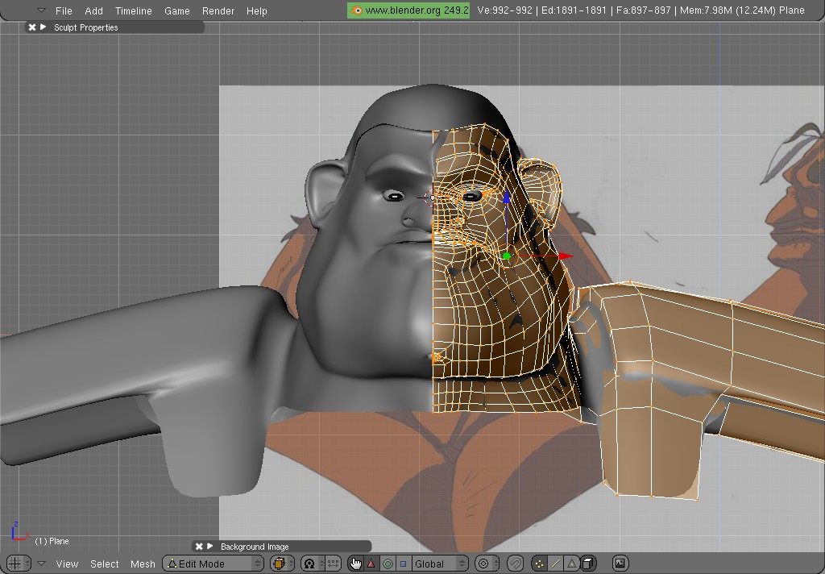Click the Sculpt Properties panel title
Image resolution: width=825 pixels, height=574 pixels.
point(85,27)
